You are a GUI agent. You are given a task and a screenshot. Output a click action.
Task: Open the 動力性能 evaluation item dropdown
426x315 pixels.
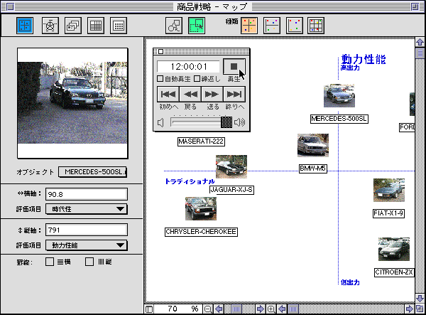87,245
